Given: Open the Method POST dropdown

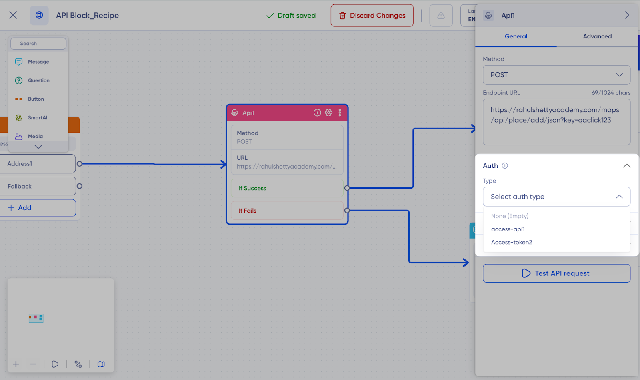Looking at the screenshot, I should click(x=556, y=75).
